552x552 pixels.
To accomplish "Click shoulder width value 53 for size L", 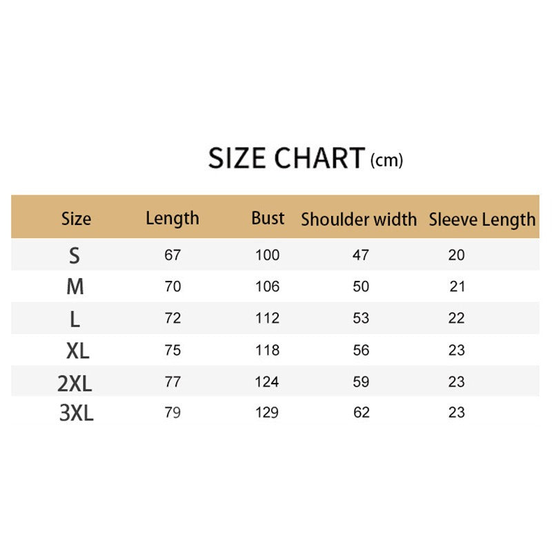I will click(x=361, y=318).
